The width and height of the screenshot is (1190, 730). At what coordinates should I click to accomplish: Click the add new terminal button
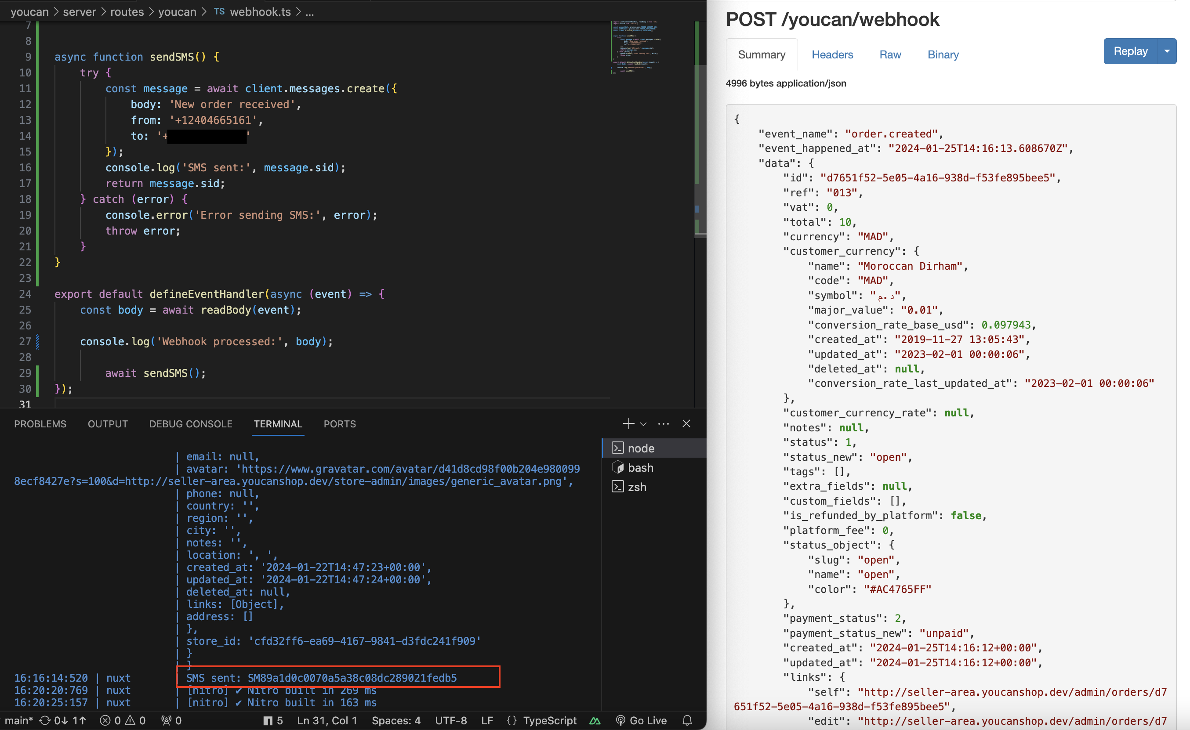coord(628,423)
